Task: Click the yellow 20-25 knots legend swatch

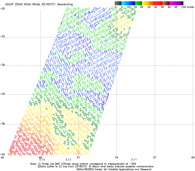Action: click(145, 3)
